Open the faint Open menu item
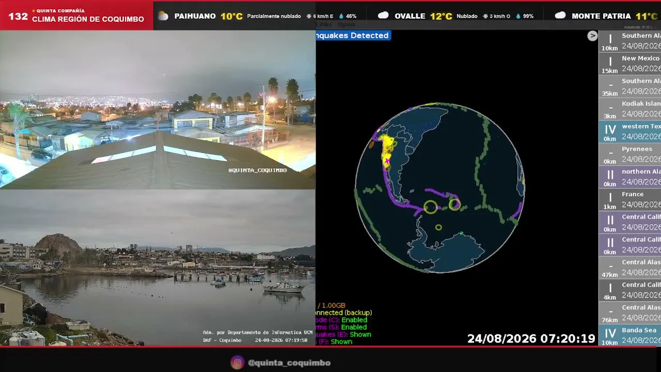Screen dimensions: 661x372 coord(347,24)
